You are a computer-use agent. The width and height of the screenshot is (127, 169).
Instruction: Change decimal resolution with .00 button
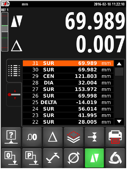click(32, 137)
